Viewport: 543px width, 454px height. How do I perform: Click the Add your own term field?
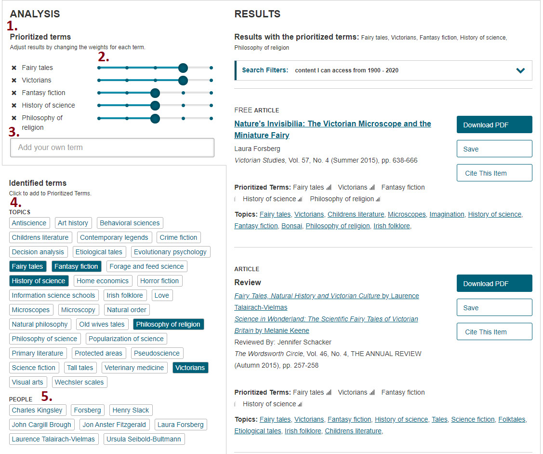(x=112, y=148)
